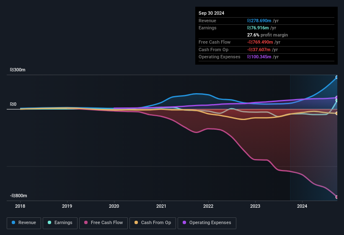Click the -₪800m y-axis label
This screenshot has height=235, width=344.
(x=18, y=196)
